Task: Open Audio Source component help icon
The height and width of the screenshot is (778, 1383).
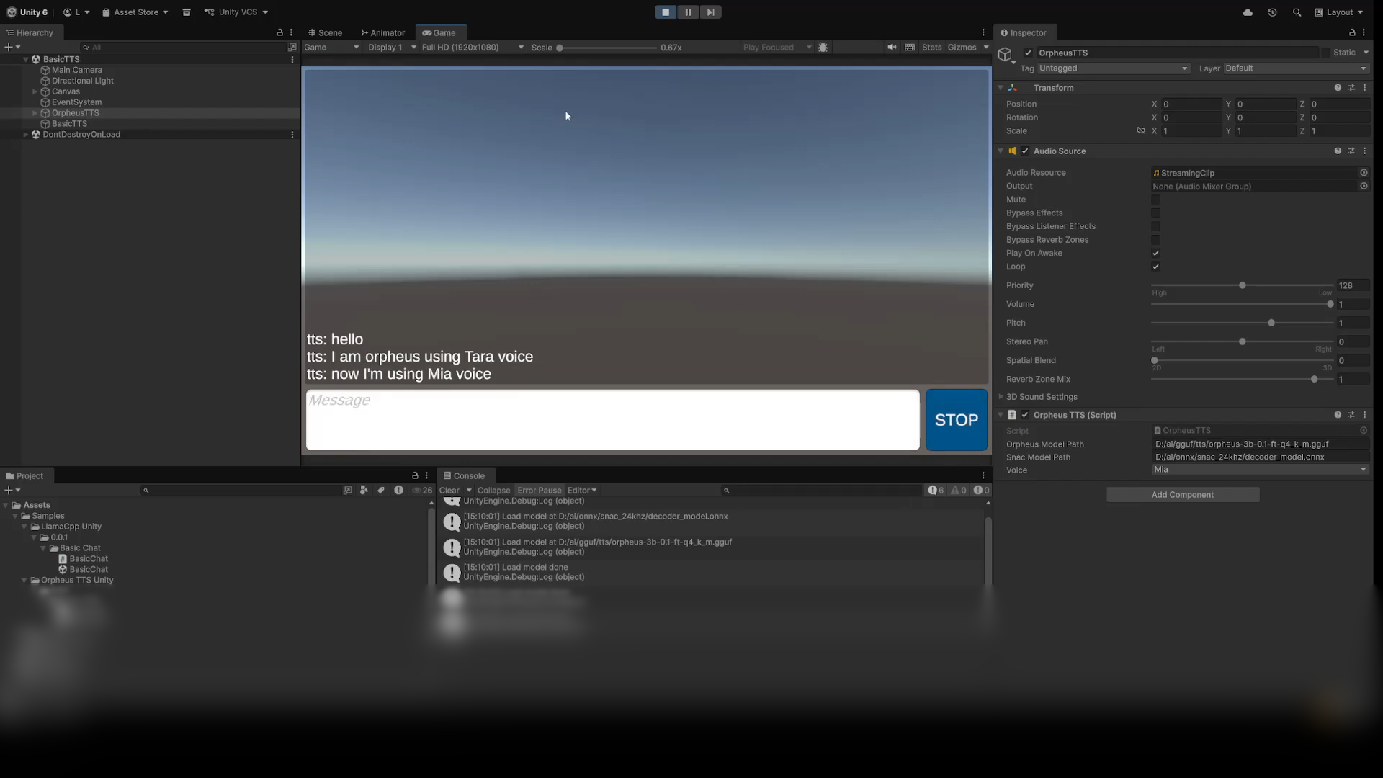Action: click(x=1338, y=151)
